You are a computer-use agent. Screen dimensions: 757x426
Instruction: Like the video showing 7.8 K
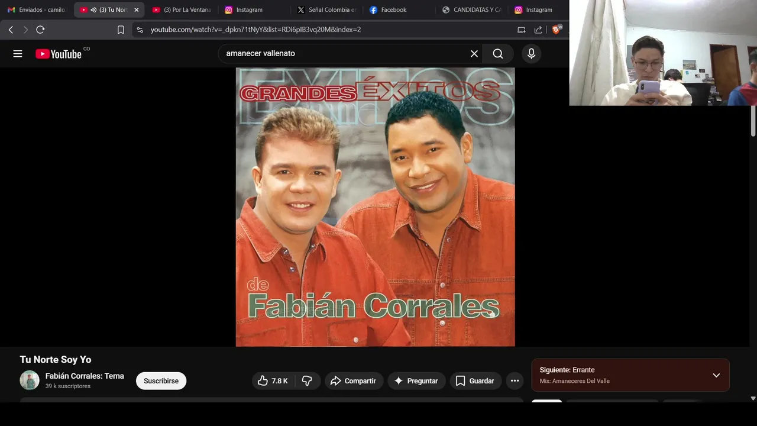tap(273, 381)
